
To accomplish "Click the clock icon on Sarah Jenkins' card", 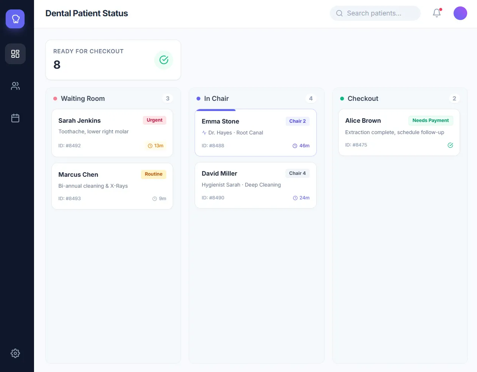I will click(150, 146).
